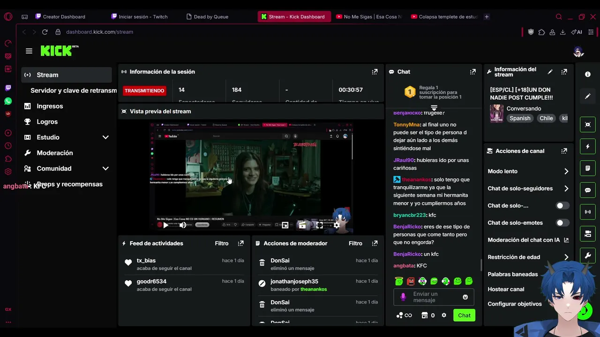Click the green Chat send button
The width and height of the screenshot is (600, 337).
pyautogui.click(x=464, y=315)
